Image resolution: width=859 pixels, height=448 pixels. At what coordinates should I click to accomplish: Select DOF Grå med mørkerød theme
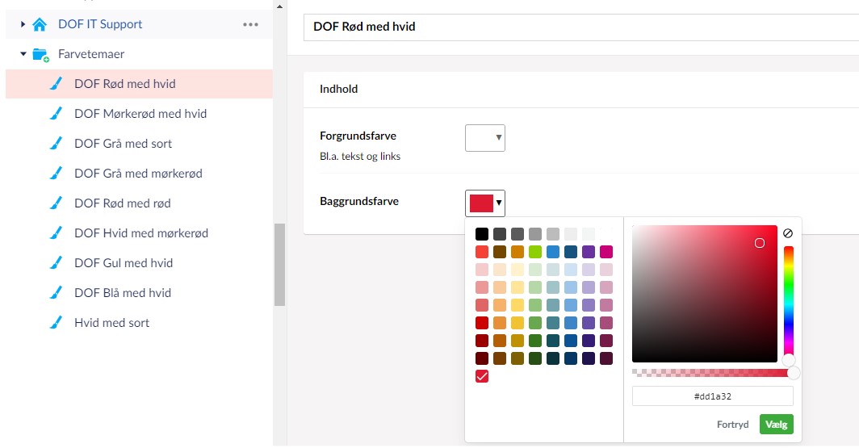point(139,173)
